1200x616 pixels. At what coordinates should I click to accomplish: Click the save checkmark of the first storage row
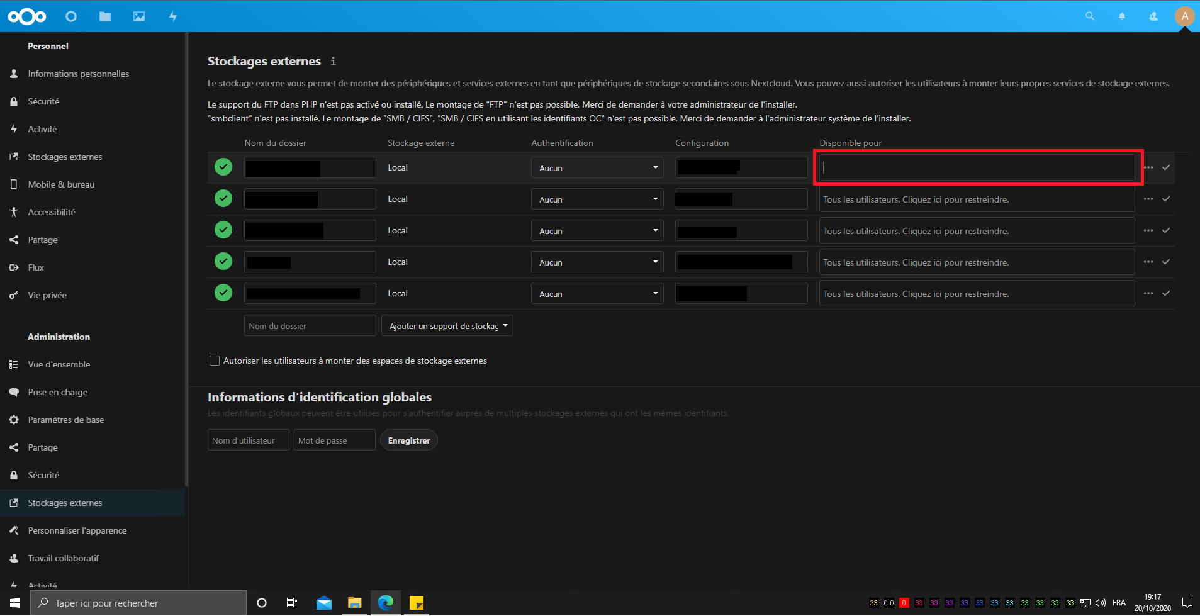[1166, 167]
